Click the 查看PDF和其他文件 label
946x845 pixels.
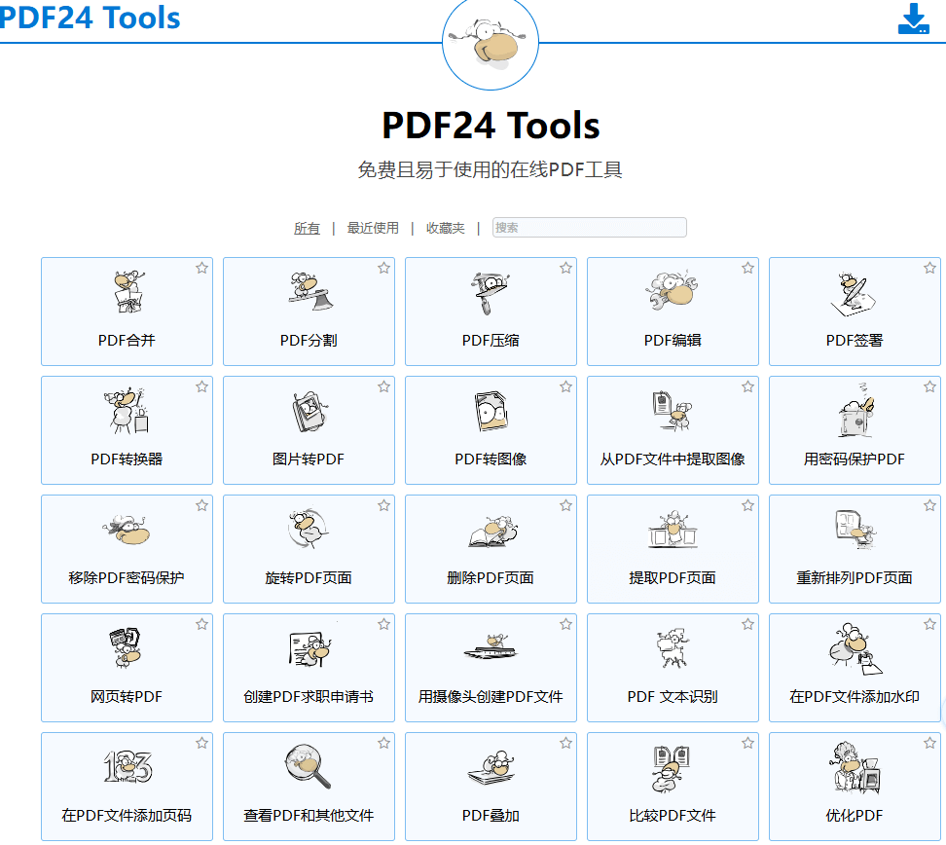pyautogui.click(x=309, y=816)
